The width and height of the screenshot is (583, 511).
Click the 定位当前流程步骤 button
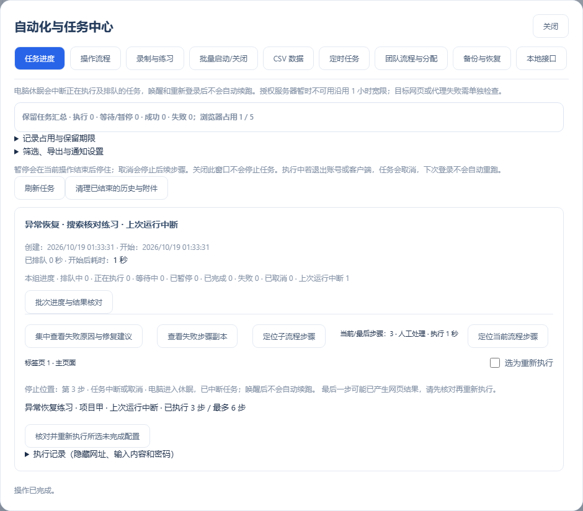click(507, 336)
